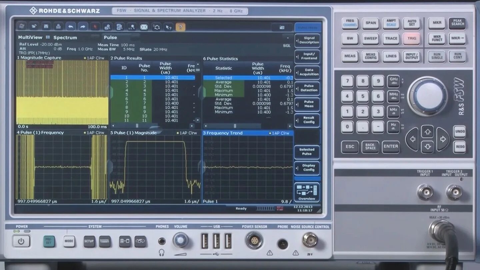
Task: Click the print toolbar icon
Action: (58, 26)
